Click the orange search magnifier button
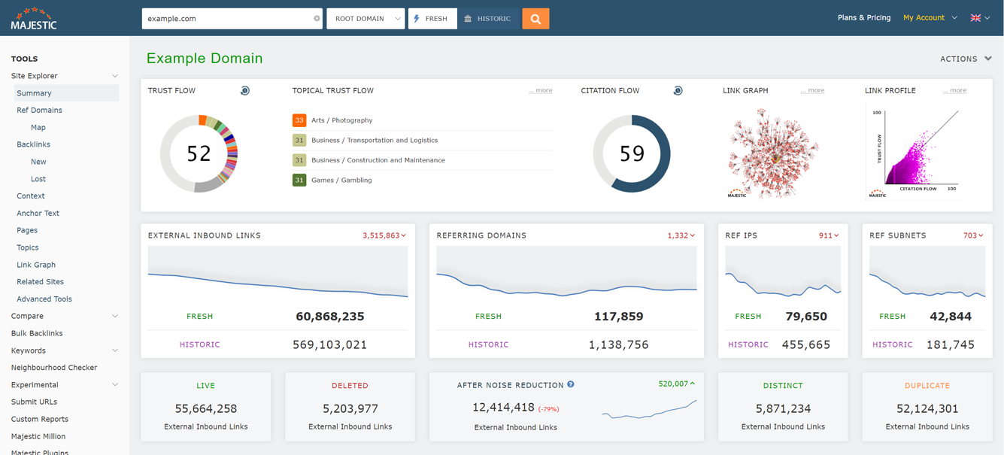1004x455 pixels. 535,18
